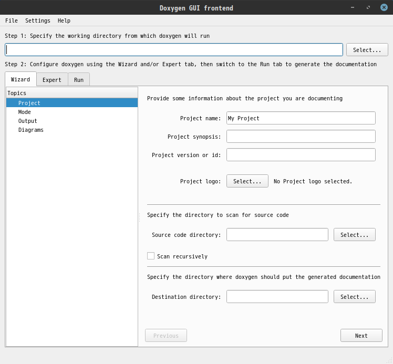Focus the working directory input field
Viewport: 393px width, 364px height.
pyautogui.click(x=174, y=49)
